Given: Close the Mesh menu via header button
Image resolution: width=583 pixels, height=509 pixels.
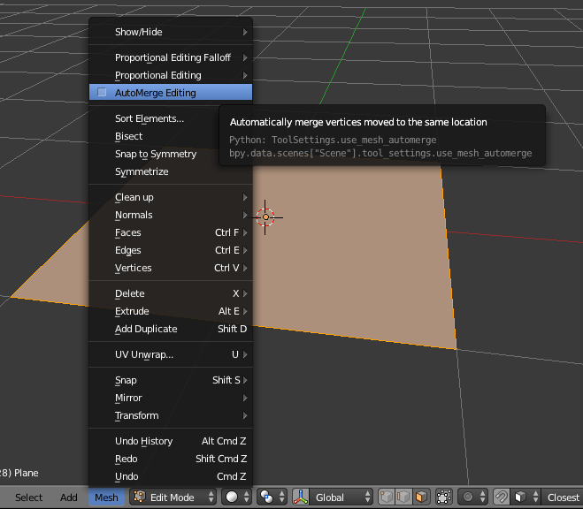Looking at the screenshot, I should [x=106, y=498].
